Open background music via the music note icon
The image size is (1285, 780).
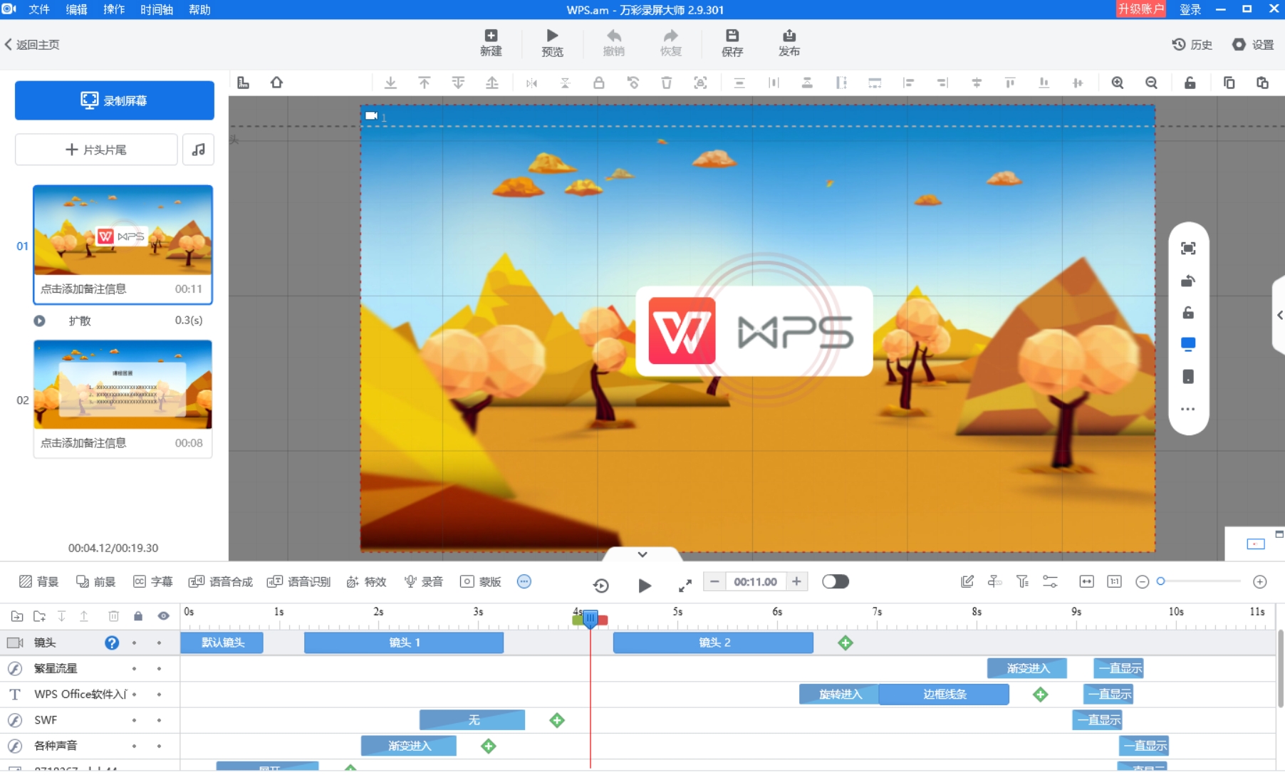(198, 150)
